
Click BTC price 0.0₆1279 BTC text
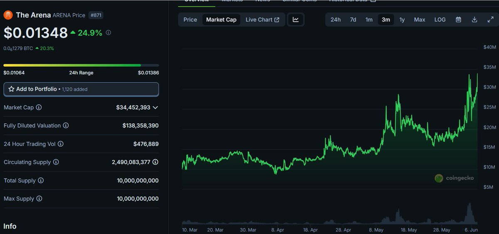pos(18,48)
